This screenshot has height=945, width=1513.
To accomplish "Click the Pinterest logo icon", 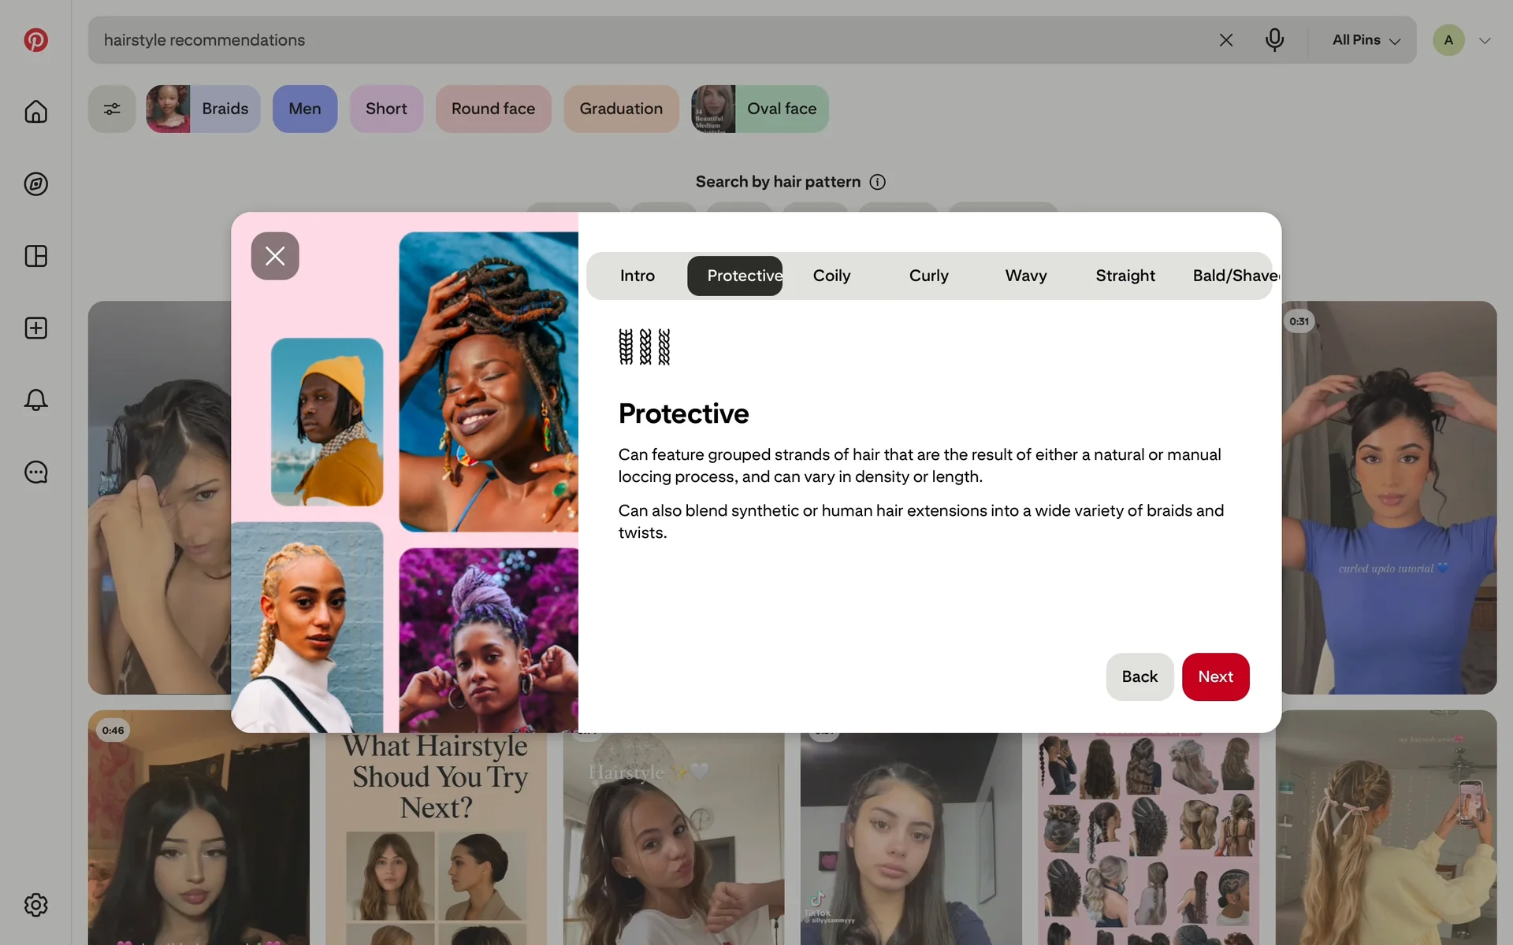I will coord(35,40).
